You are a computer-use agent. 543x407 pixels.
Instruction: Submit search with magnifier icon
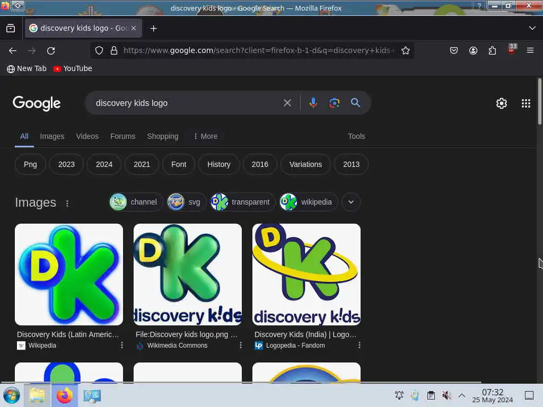point(355,103)
